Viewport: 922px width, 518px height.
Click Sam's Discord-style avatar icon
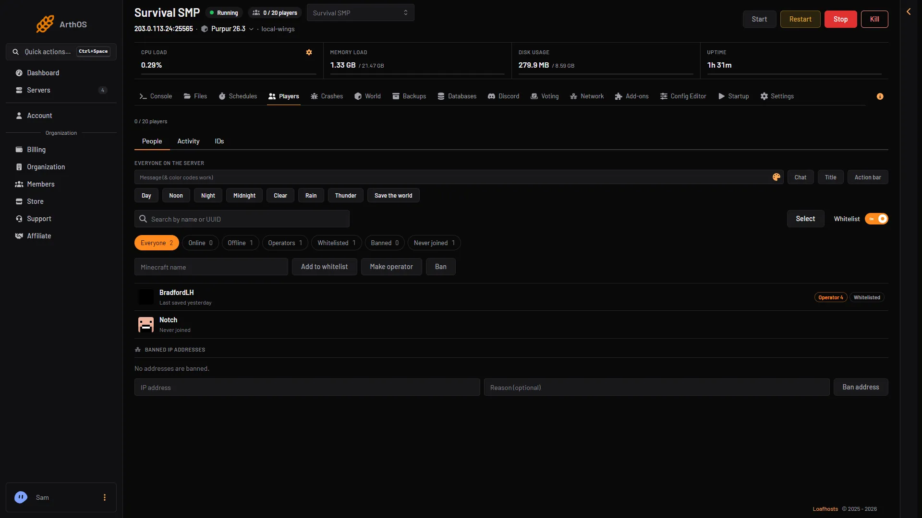point(21,497)
